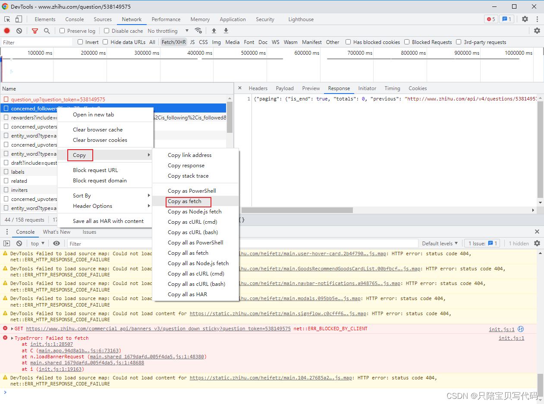
Task: Filter requests by Fetch/XHR type
Action: point(173,42)
